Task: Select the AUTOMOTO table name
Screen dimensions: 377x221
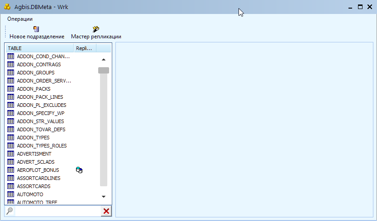Action: coord(30,194)
